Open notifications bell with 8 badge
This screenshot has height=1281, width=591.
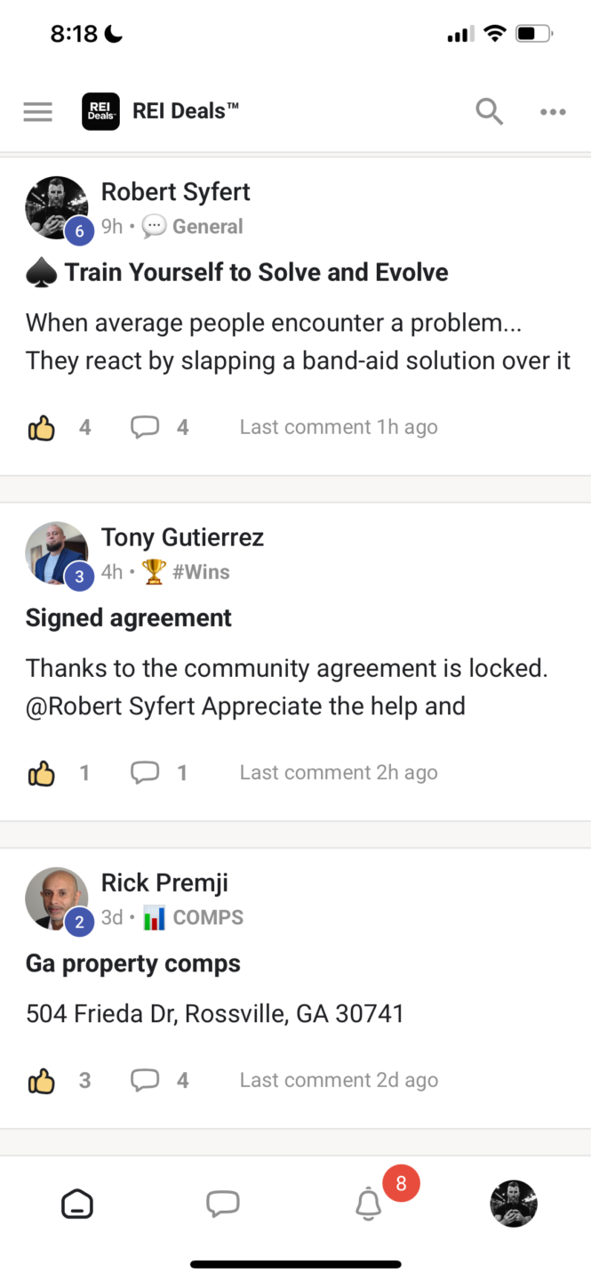click(368, 1204)
